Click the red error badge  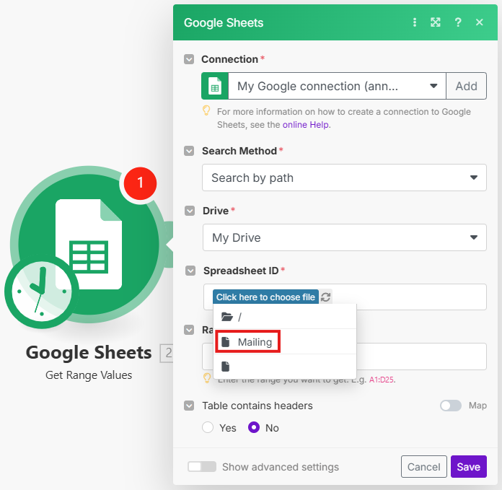pos(140,183)
